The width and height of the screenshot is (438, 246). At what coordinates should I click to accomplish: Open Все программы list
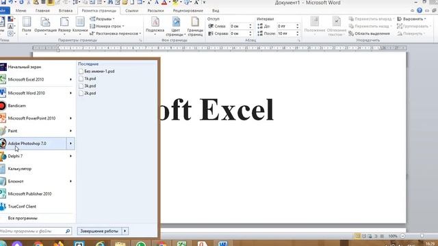[23, 218]
